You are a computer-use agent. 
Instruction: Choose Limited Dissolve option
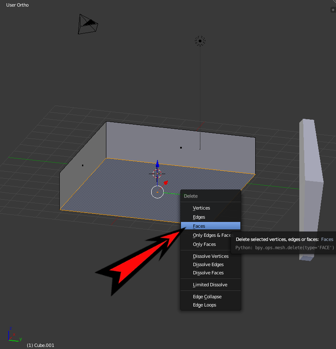(210, 285)
